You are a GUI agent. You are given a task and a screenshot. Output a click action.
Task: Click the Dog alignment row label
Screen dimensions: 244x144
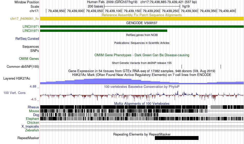36,115
